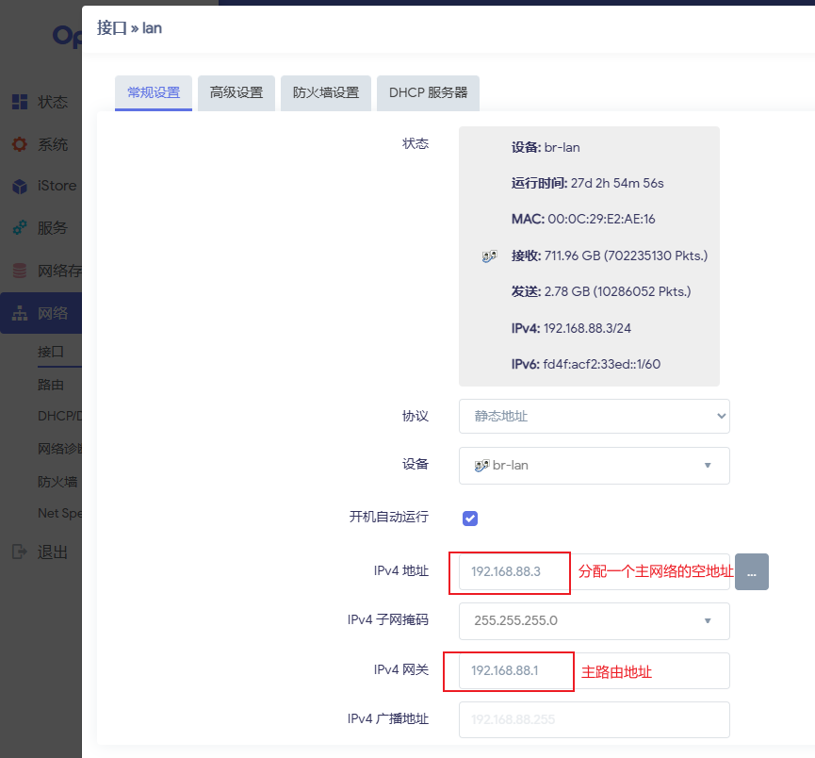Click the network storage database icon
Viewport: 815px width, 758px height.
tap(19, 272)
